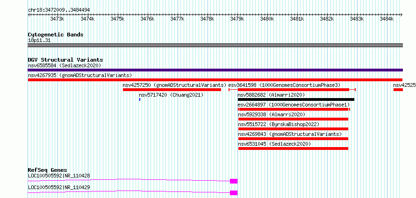Select the purple nsv6585584 variant bar

215,70
